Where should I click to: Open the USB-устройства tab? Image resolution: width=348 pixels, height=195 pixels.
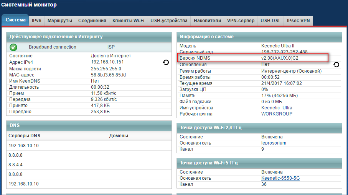point(169,21)
